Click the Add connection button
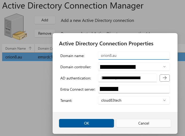185x136 pixels. tap(45, 20)
